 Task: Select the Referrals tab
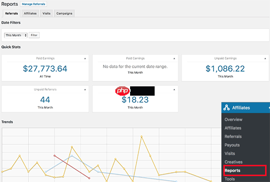point(11,13)
